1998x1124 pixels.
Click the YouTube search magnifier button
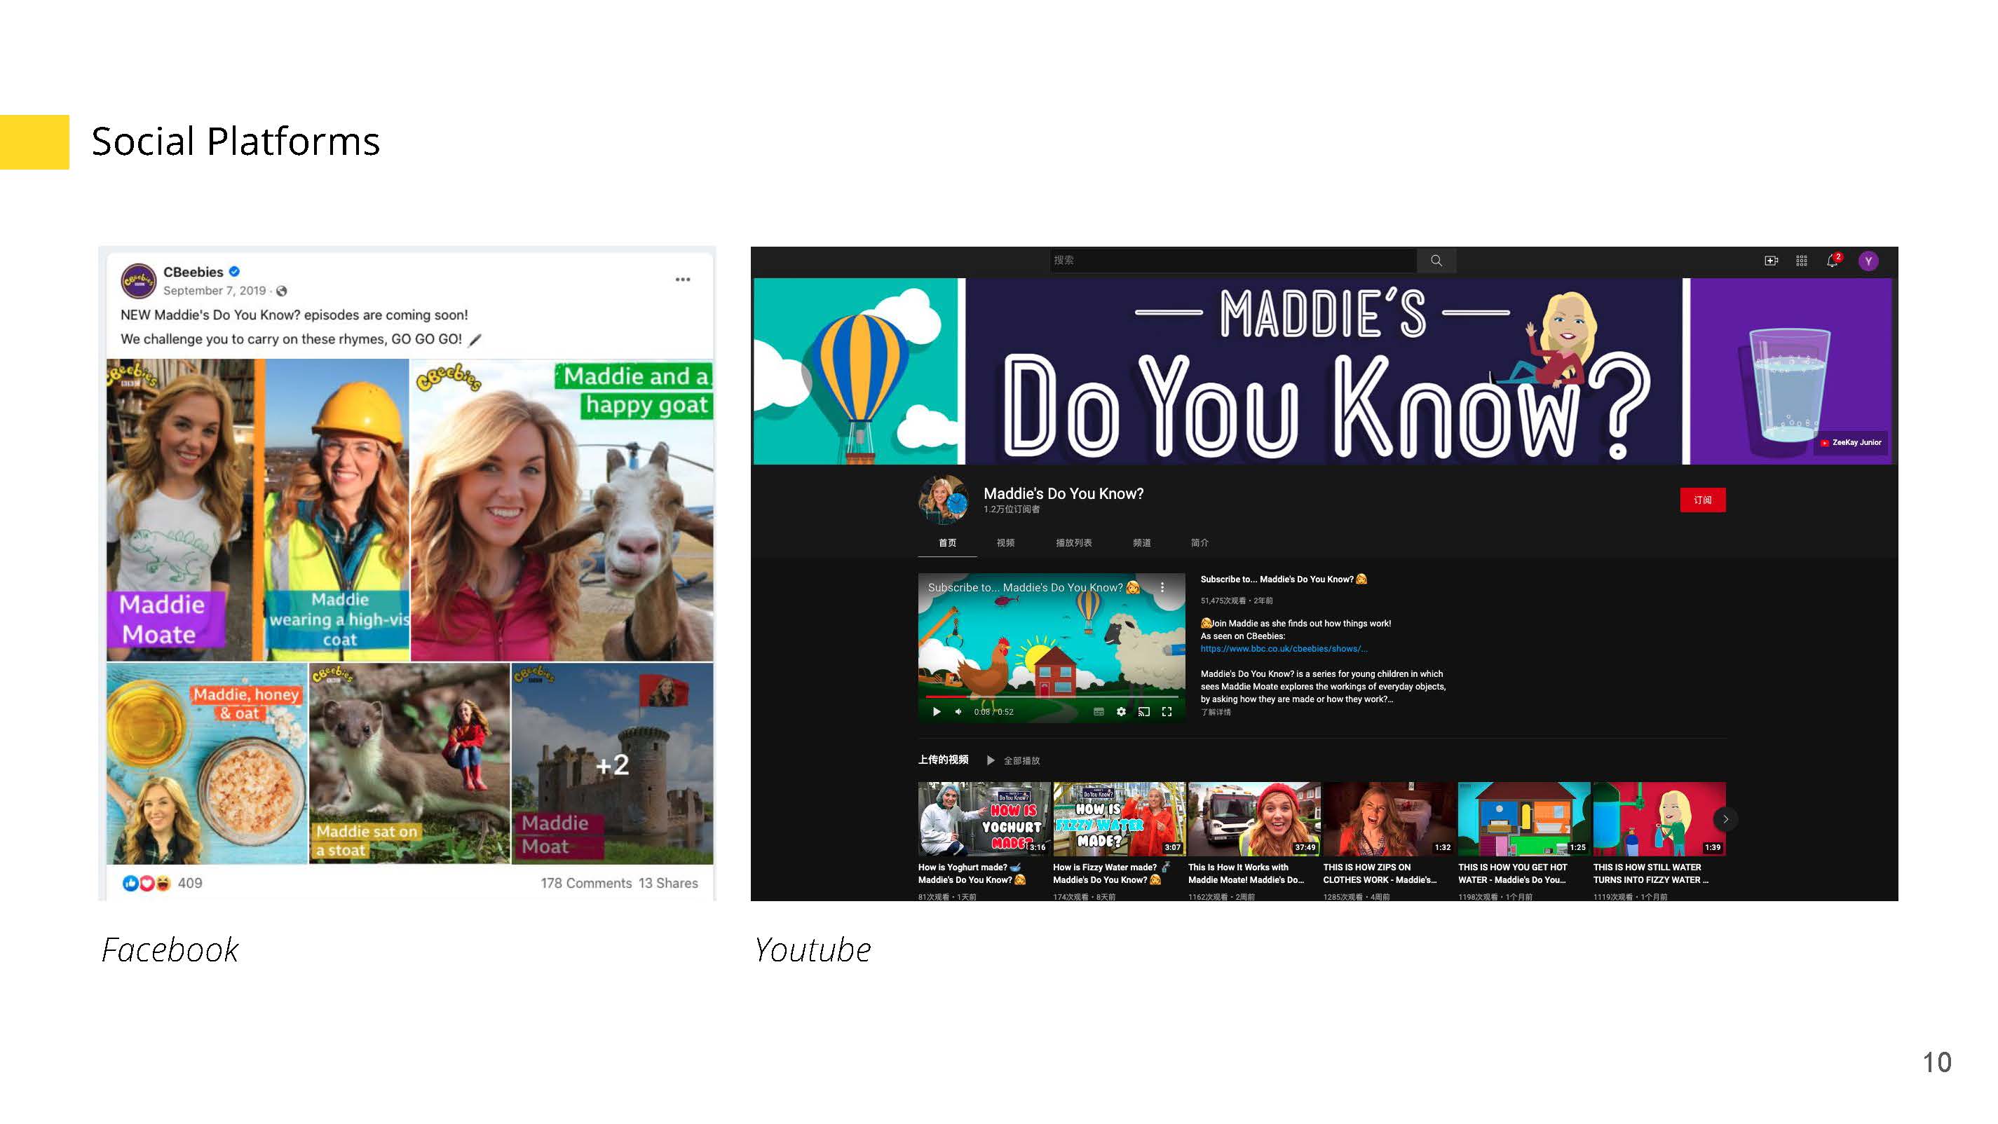1436,261
